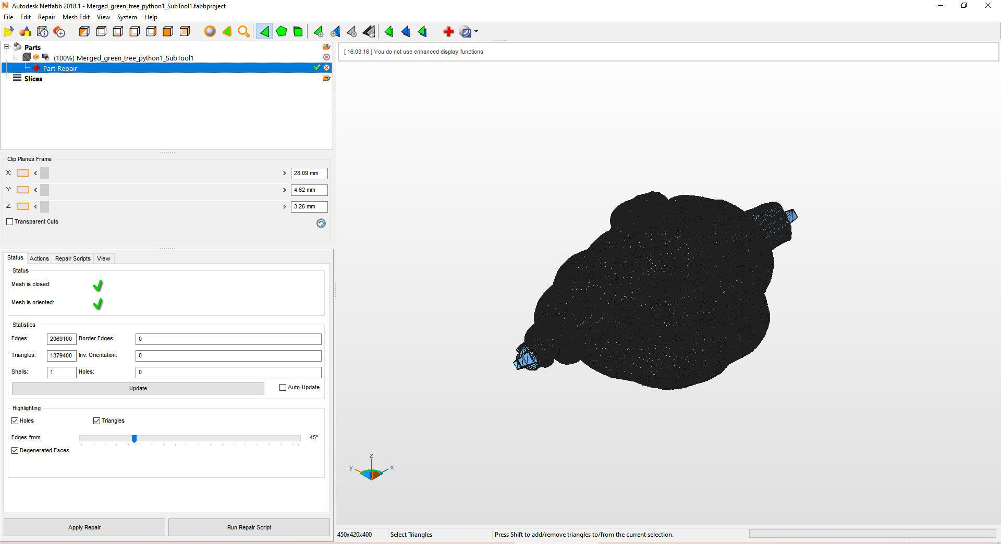The height and width of the screenshot is (544, 1001).
Task: Click the remove selected triangles icon (gray triangle with x)
Action: pyautogui.click(x=352, y=32)
